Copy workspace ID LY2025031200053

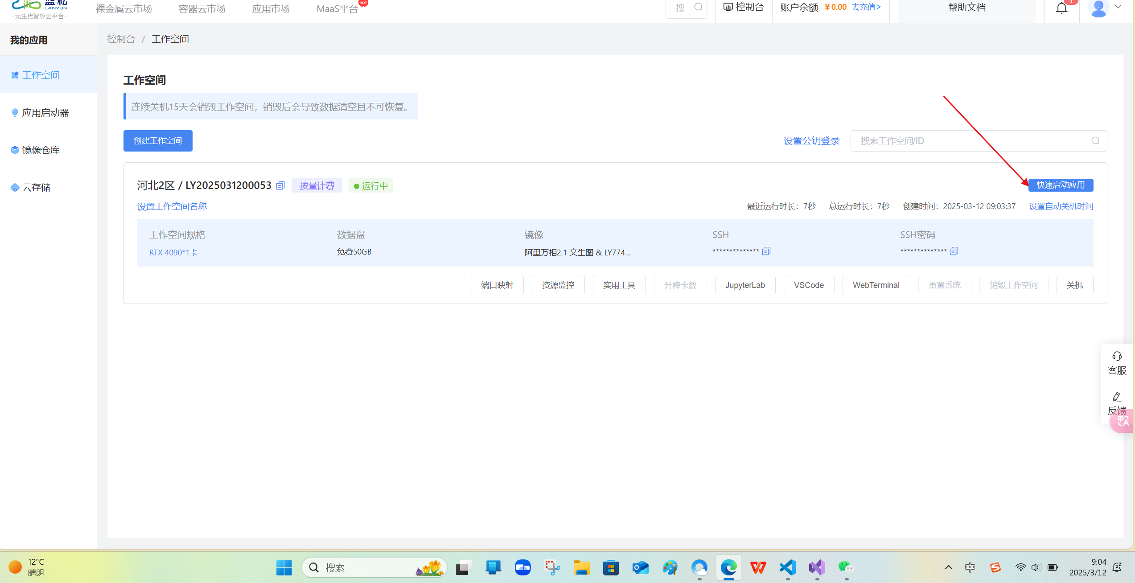click(x=280, y=185)
